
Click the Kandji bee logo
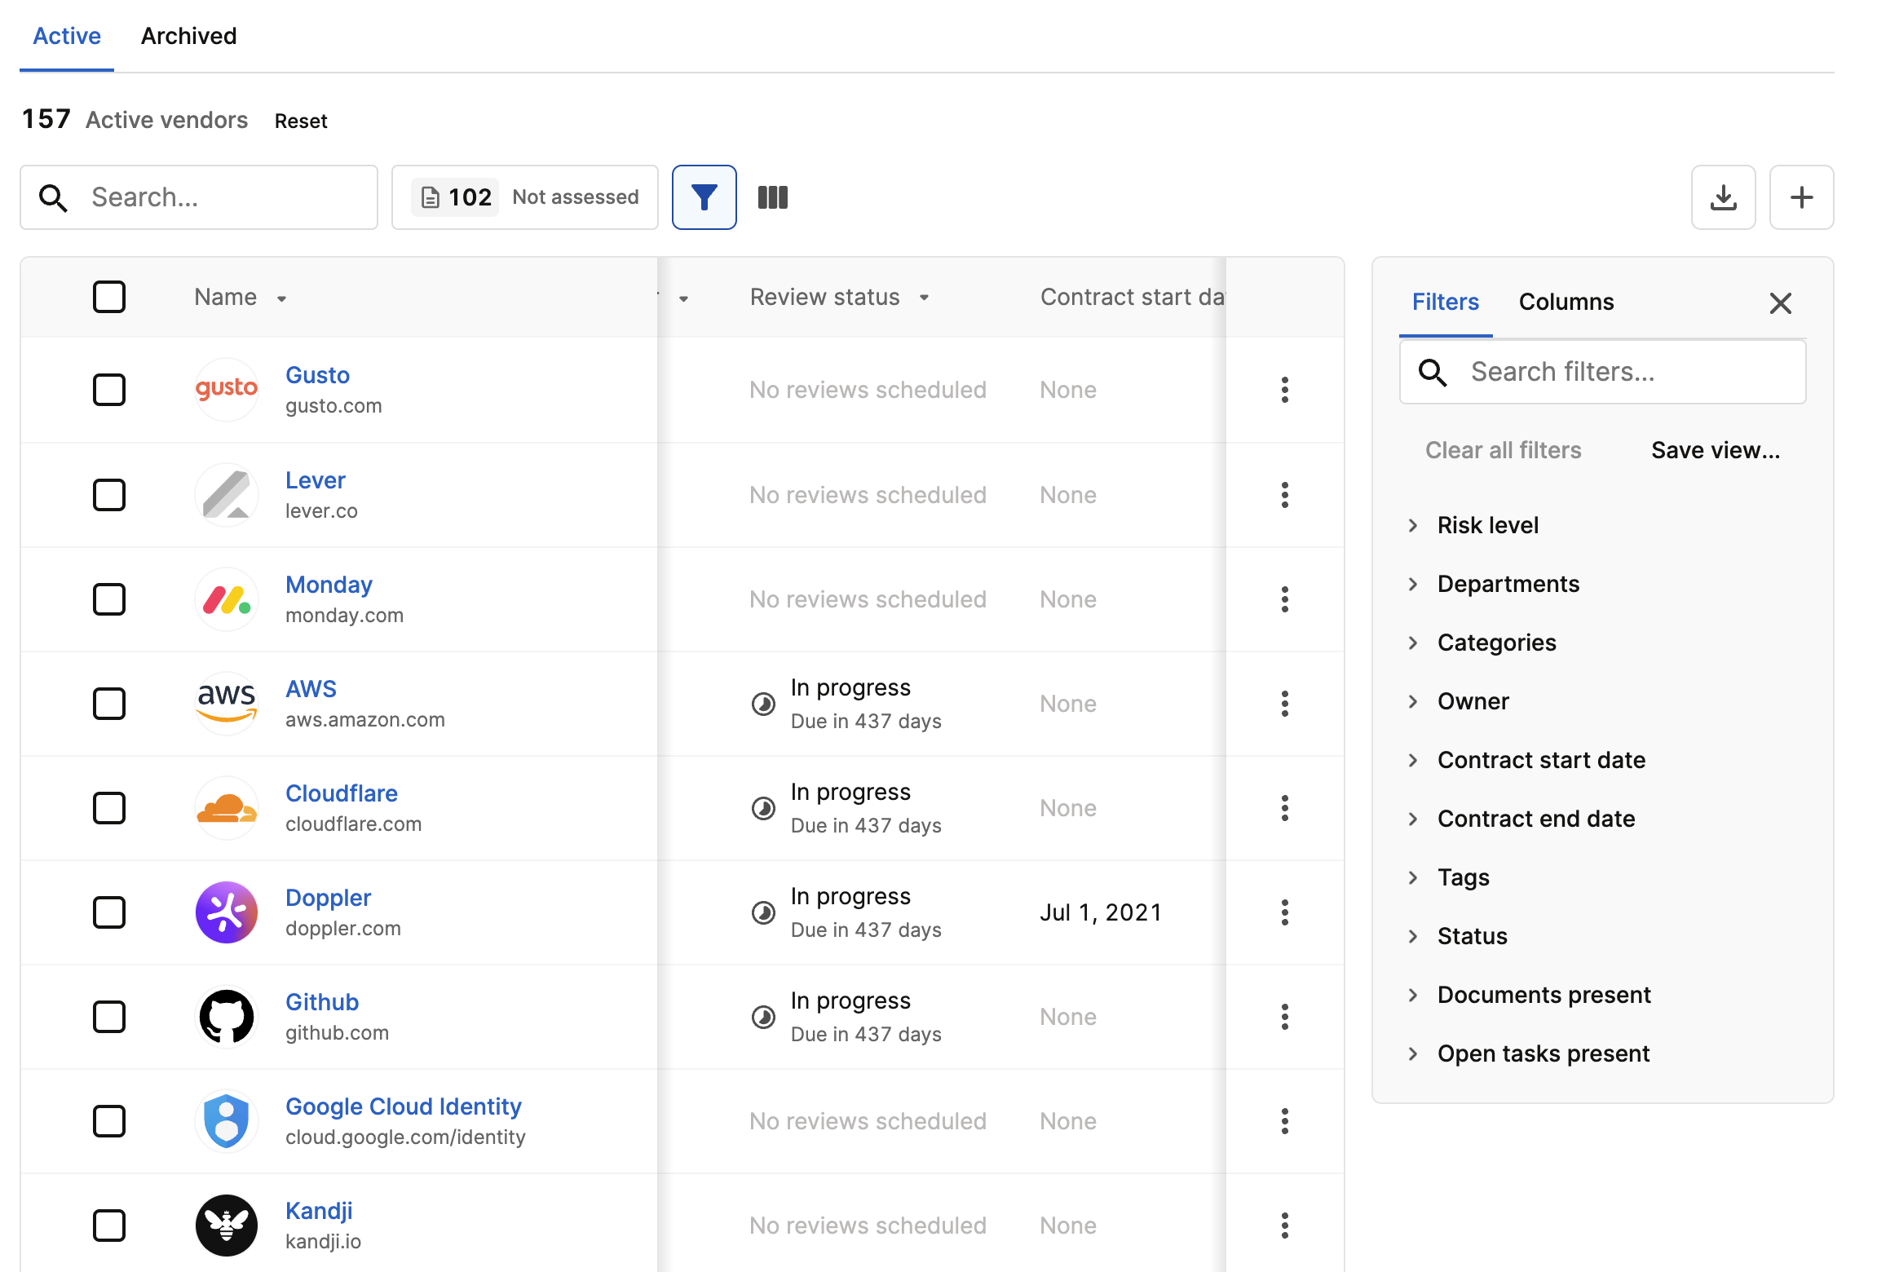[227, 1226]
